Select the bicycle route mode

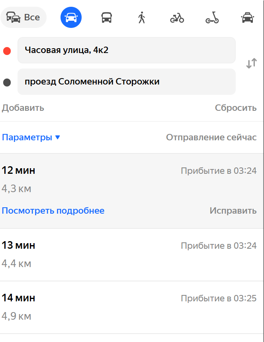[177, 18]
